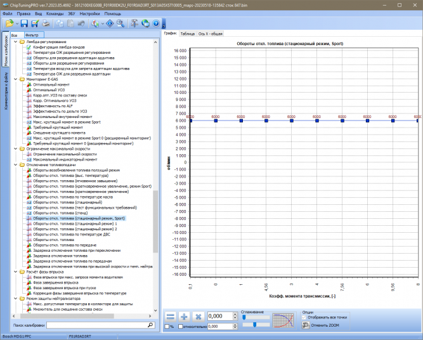The image size is (423, 340).
Task: Click the plus add-value button
Action: tap(185, 317)
